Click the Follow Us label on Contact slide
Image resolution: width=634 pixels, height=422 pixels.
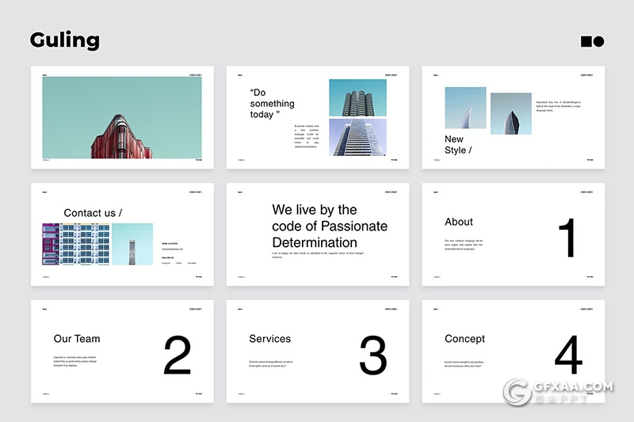[168, 257]
